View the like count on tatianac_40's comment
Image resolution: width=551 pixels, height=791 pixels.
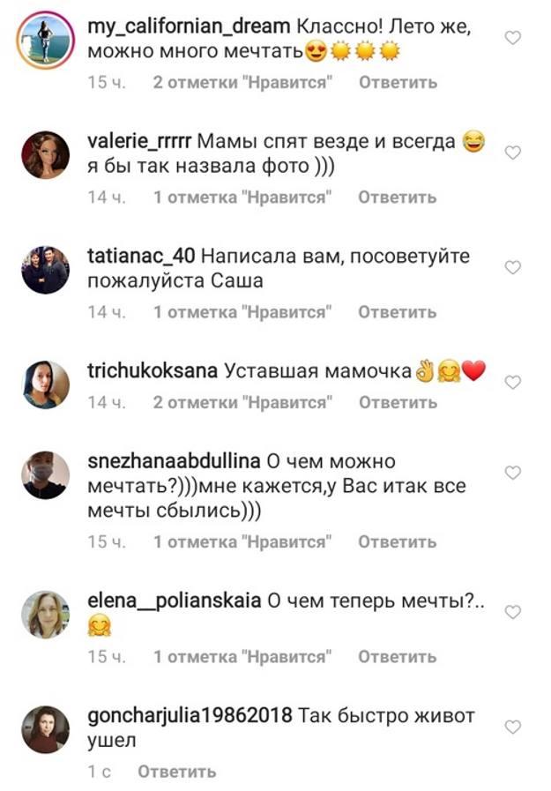[x=242, y=312]
